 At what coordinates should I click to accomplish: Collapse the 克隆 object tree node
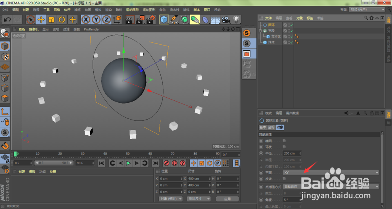point(260,31)
